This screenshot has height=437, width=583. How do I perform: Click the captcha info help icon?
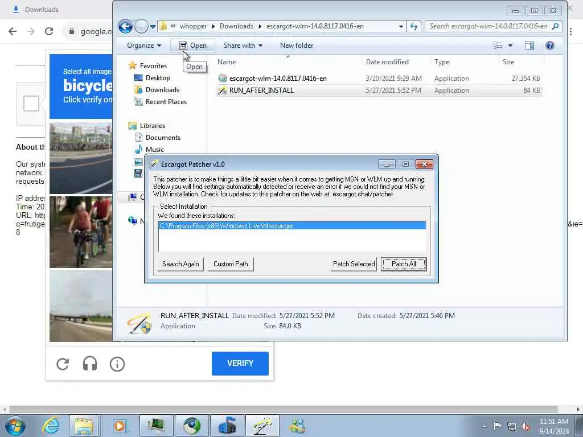[117, 364]
